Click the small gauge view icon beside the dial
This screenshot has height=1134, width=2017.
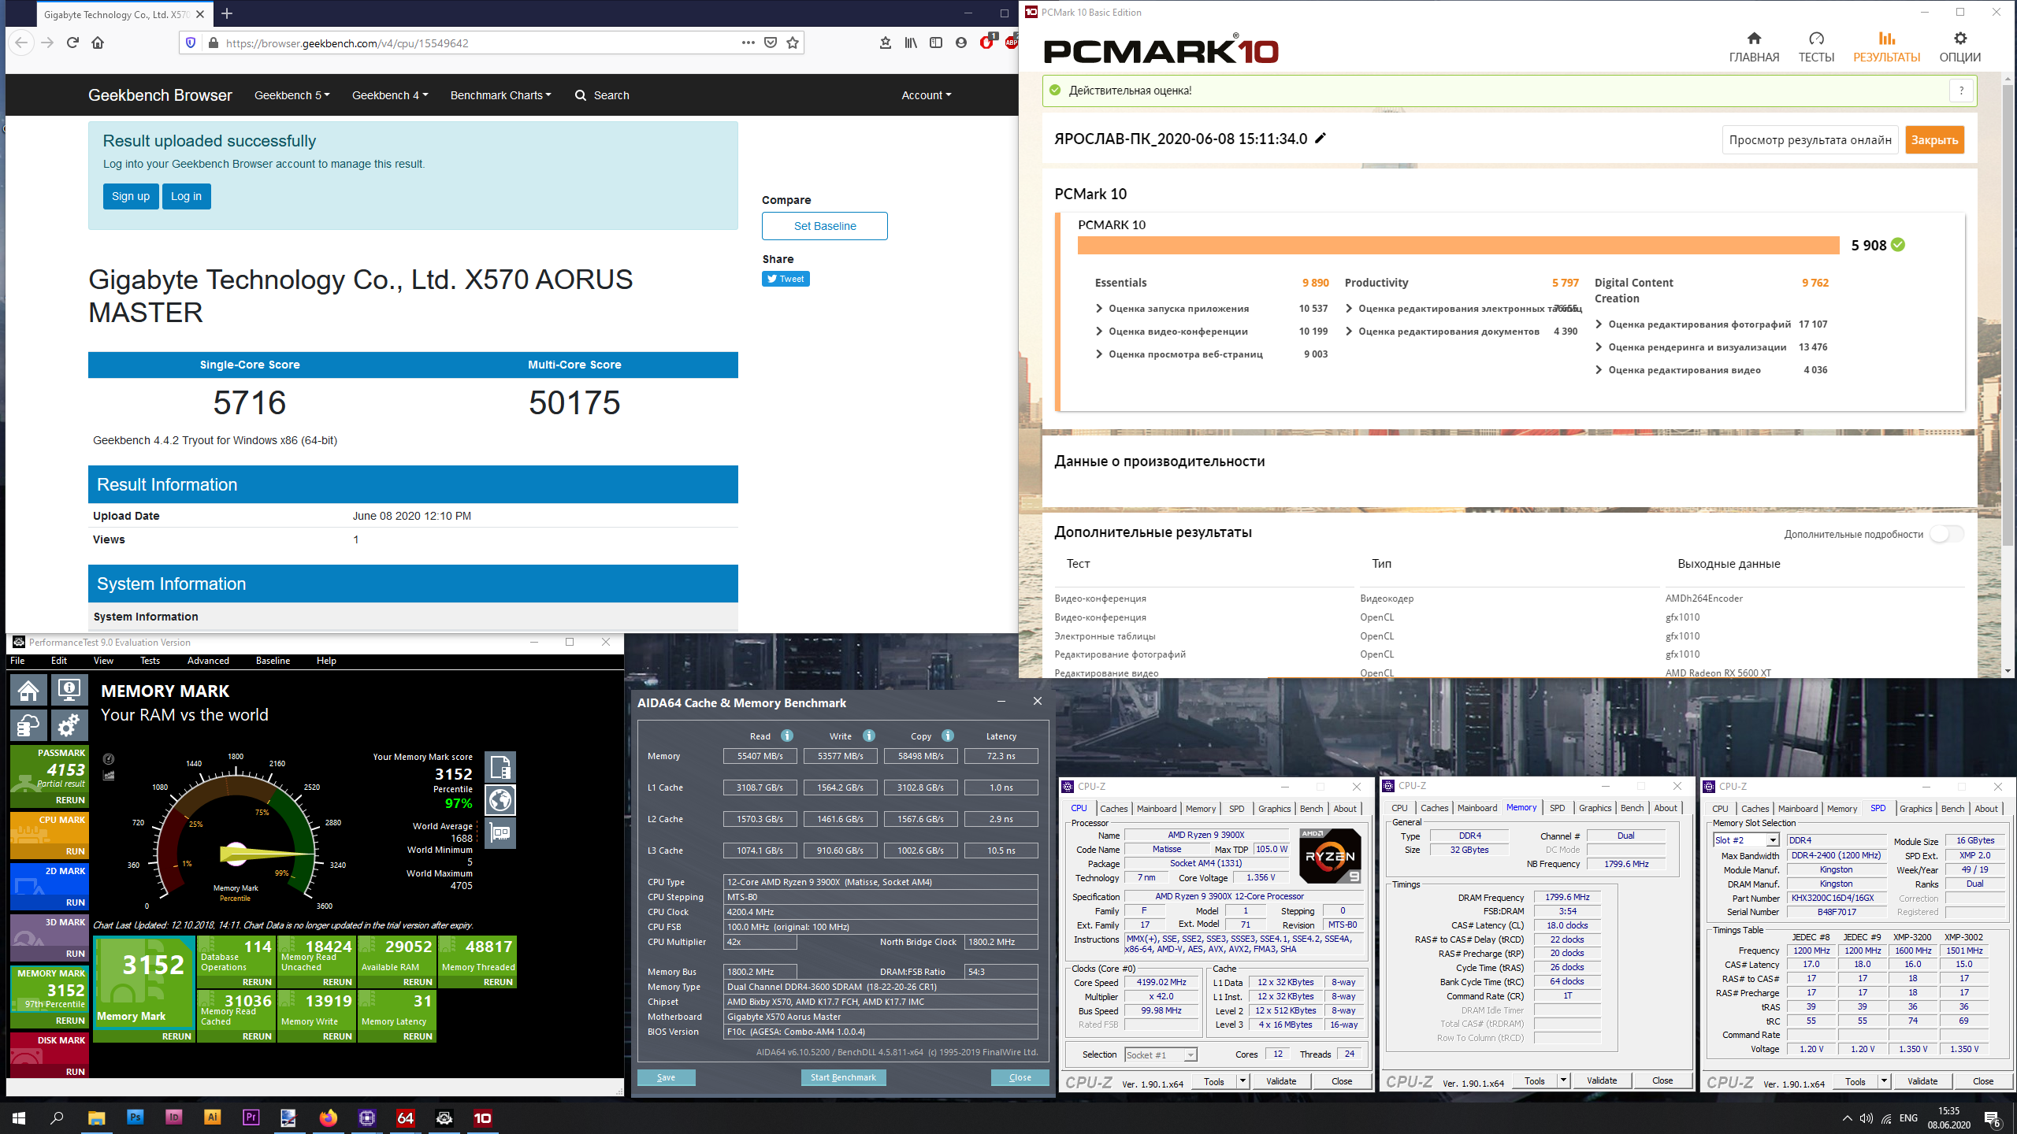tap(109, 759)
